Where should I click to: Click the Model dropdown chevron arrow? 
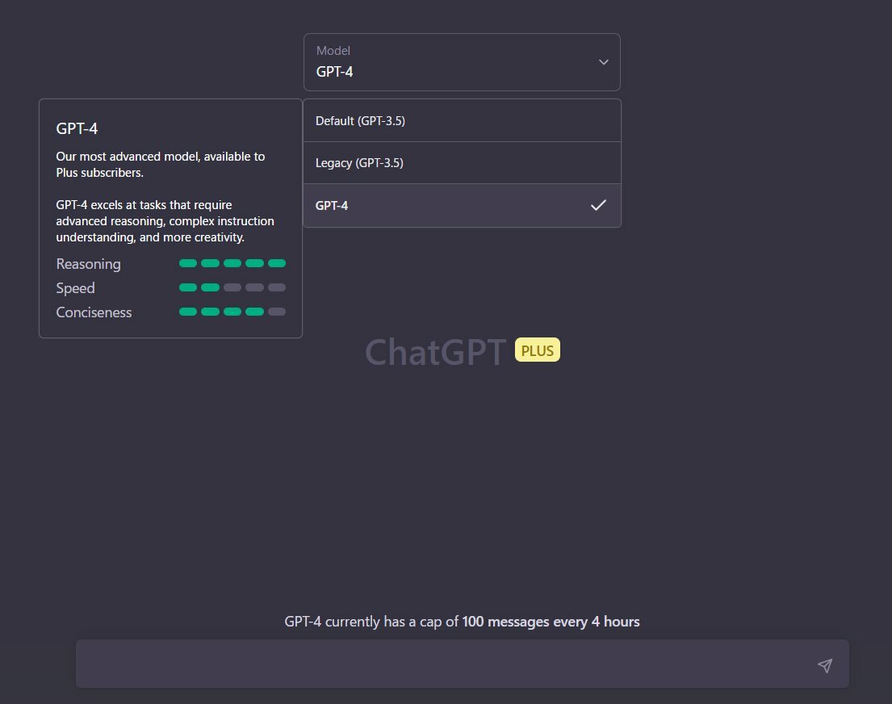pos(604,62)
